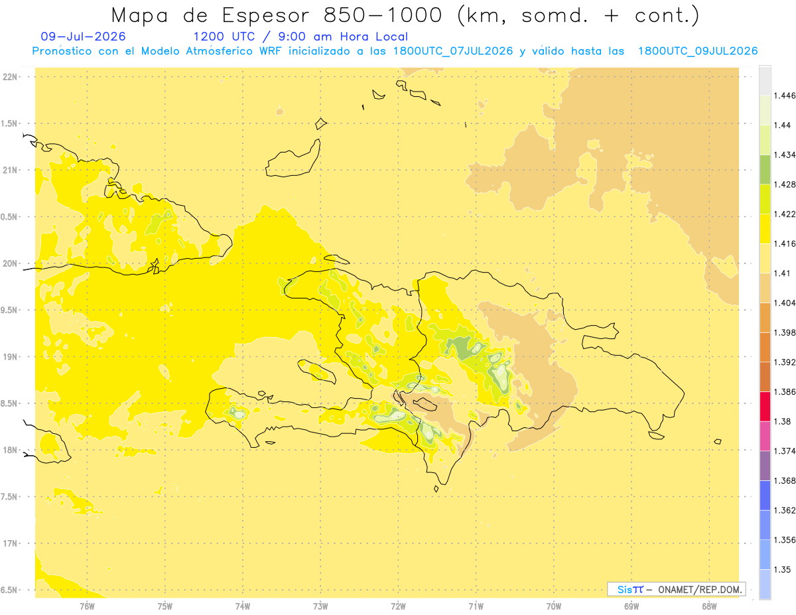Image resolution: width=796 pixels, height=615 pixels.
Task: Click the legend value '1.368'
Action: click(x=785, y=481)
